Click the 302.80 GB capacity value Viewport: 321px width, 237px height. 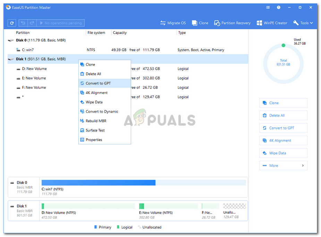coord(151,78)
